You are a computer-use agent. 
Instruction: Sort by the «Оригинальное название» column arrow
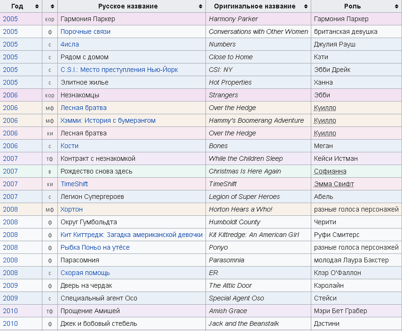pos(305,6)
